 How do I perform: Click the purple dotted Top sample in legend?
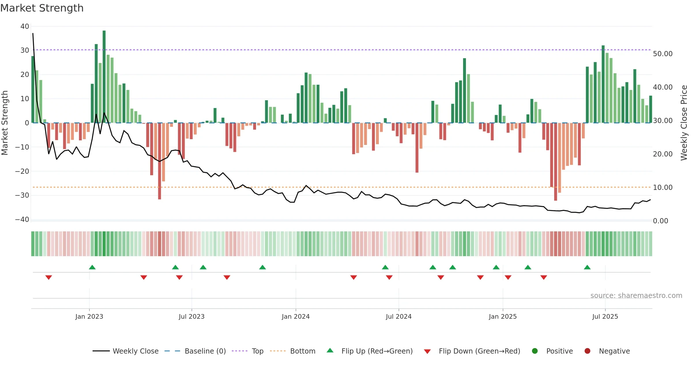(x=240, y=351)
